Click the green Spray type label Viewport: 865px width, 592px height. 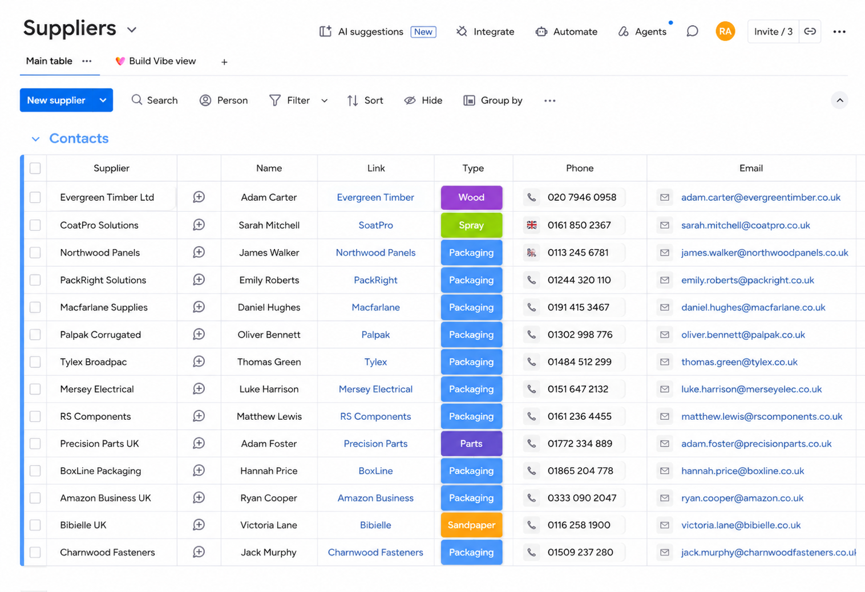click(471, 225)
